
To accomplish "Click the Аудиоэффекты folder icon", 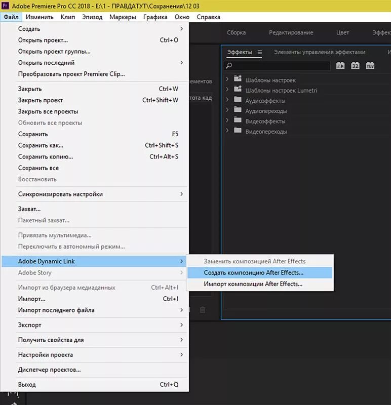I will point(238,99).
